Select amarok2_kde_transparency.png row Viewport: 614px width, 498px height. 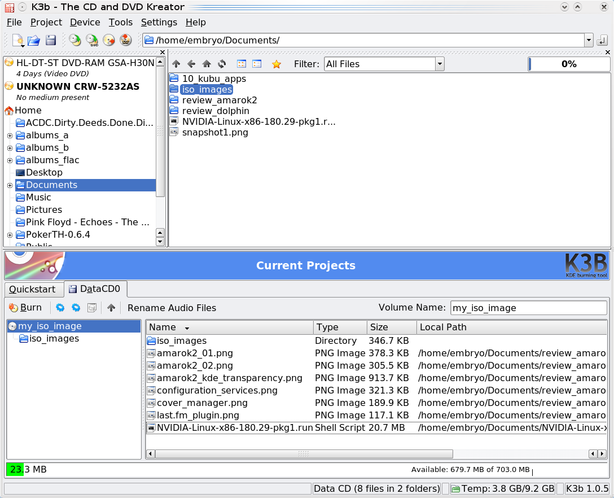pyautogui.click(x=376, y=378)
